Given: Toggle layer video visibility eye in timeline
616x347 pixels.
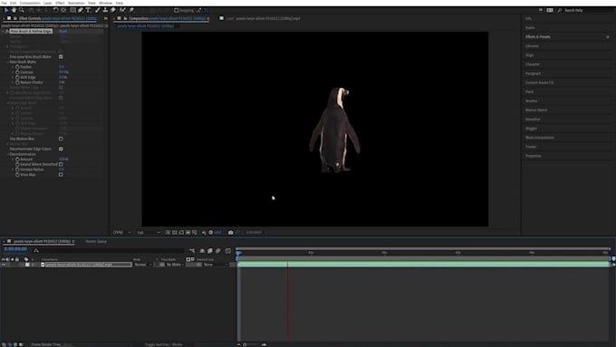Looking at the screenshot, I should click(x=3, y=265).
